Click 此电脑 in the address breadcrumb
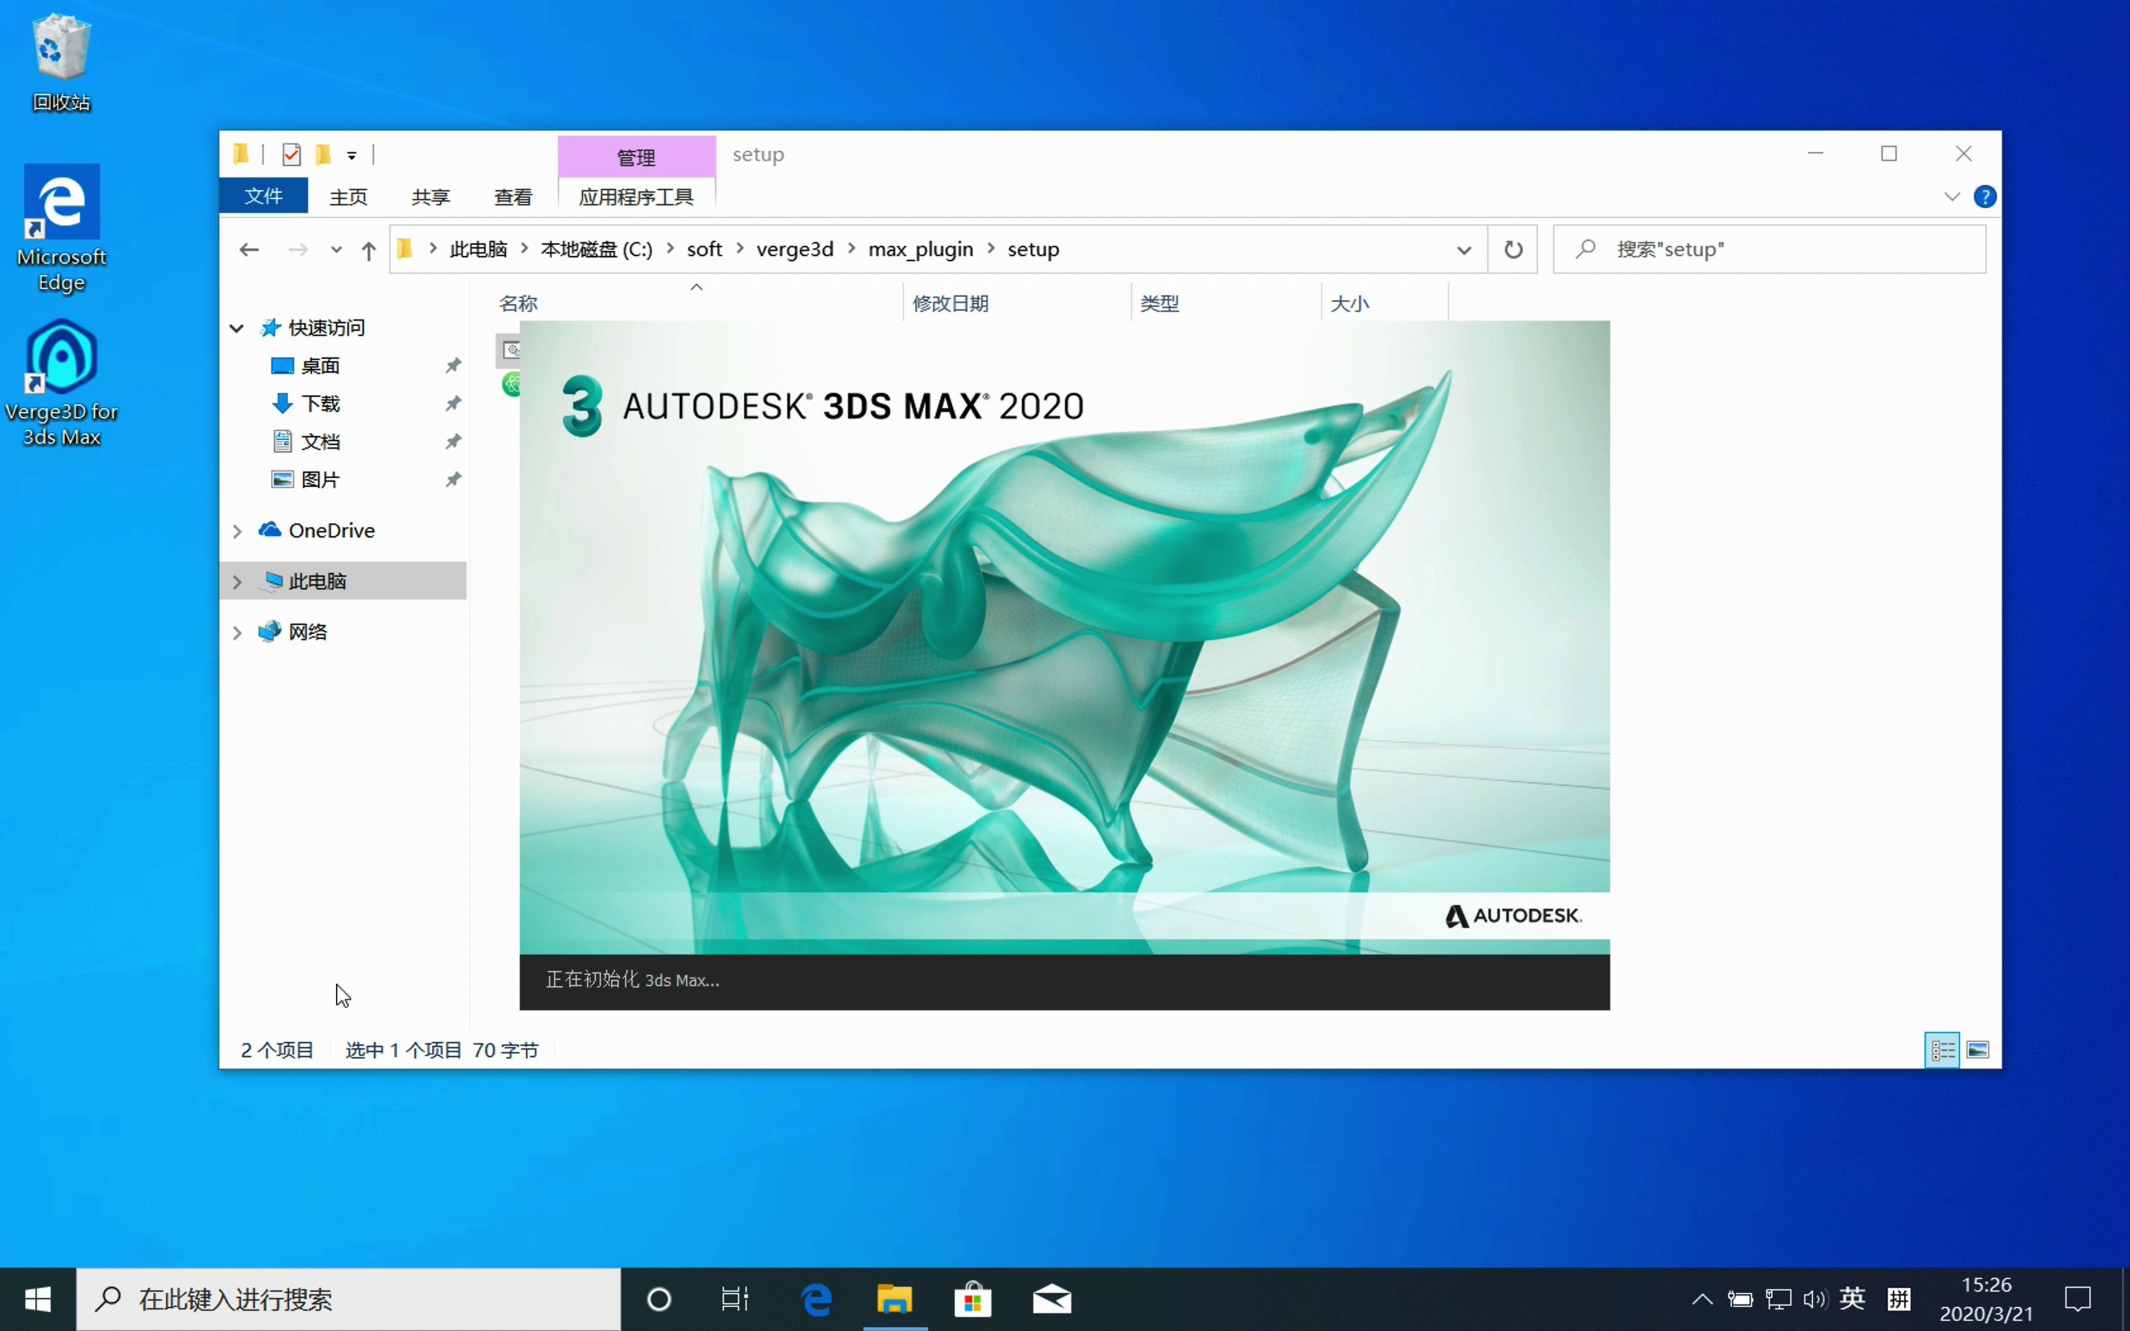This screenshot has height=1331, width=2130. pyautogui.click(x=478, y=249)
